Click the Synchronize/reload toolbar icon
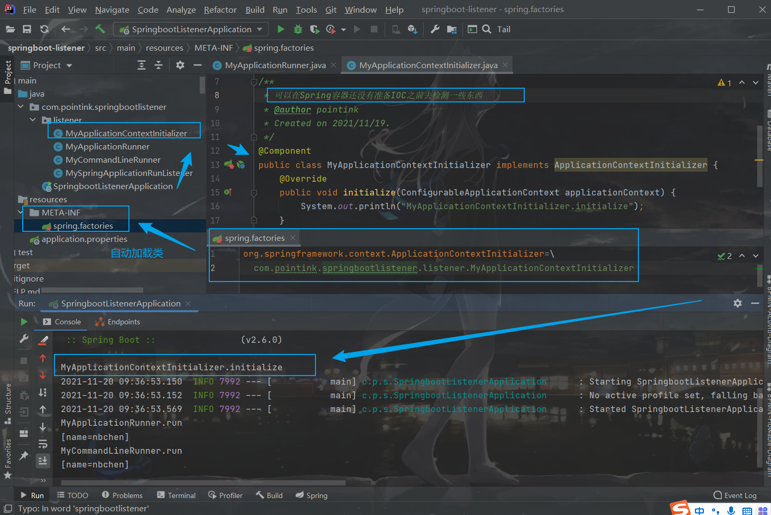The height and width of the screenshot is (515, 771). [x=44, y=30]
